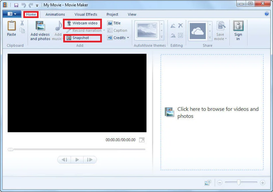Click the thumbnail size icon in status bar
Screen dimensions: 273x192
click(x=208, y=183)
